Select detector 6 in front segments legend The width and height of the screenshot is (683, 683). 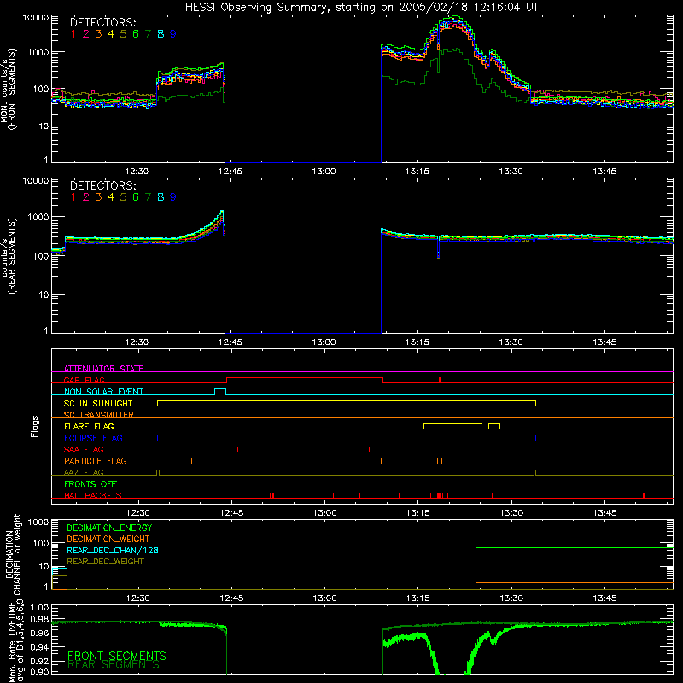pos(136,34)
